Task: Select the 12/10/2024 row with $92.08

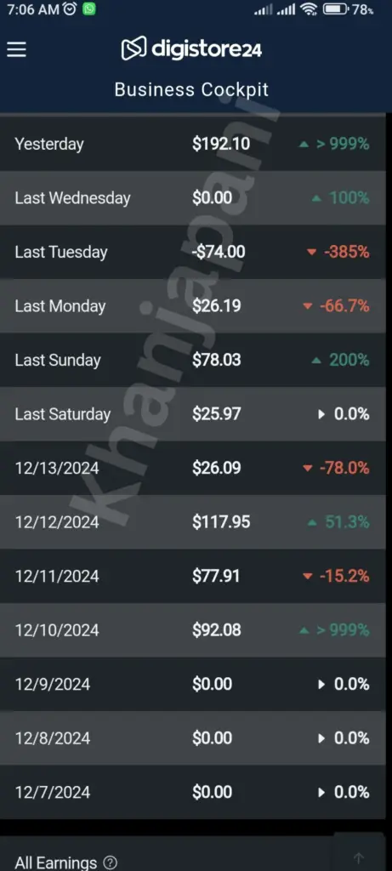Action: [x=193, y=630]
